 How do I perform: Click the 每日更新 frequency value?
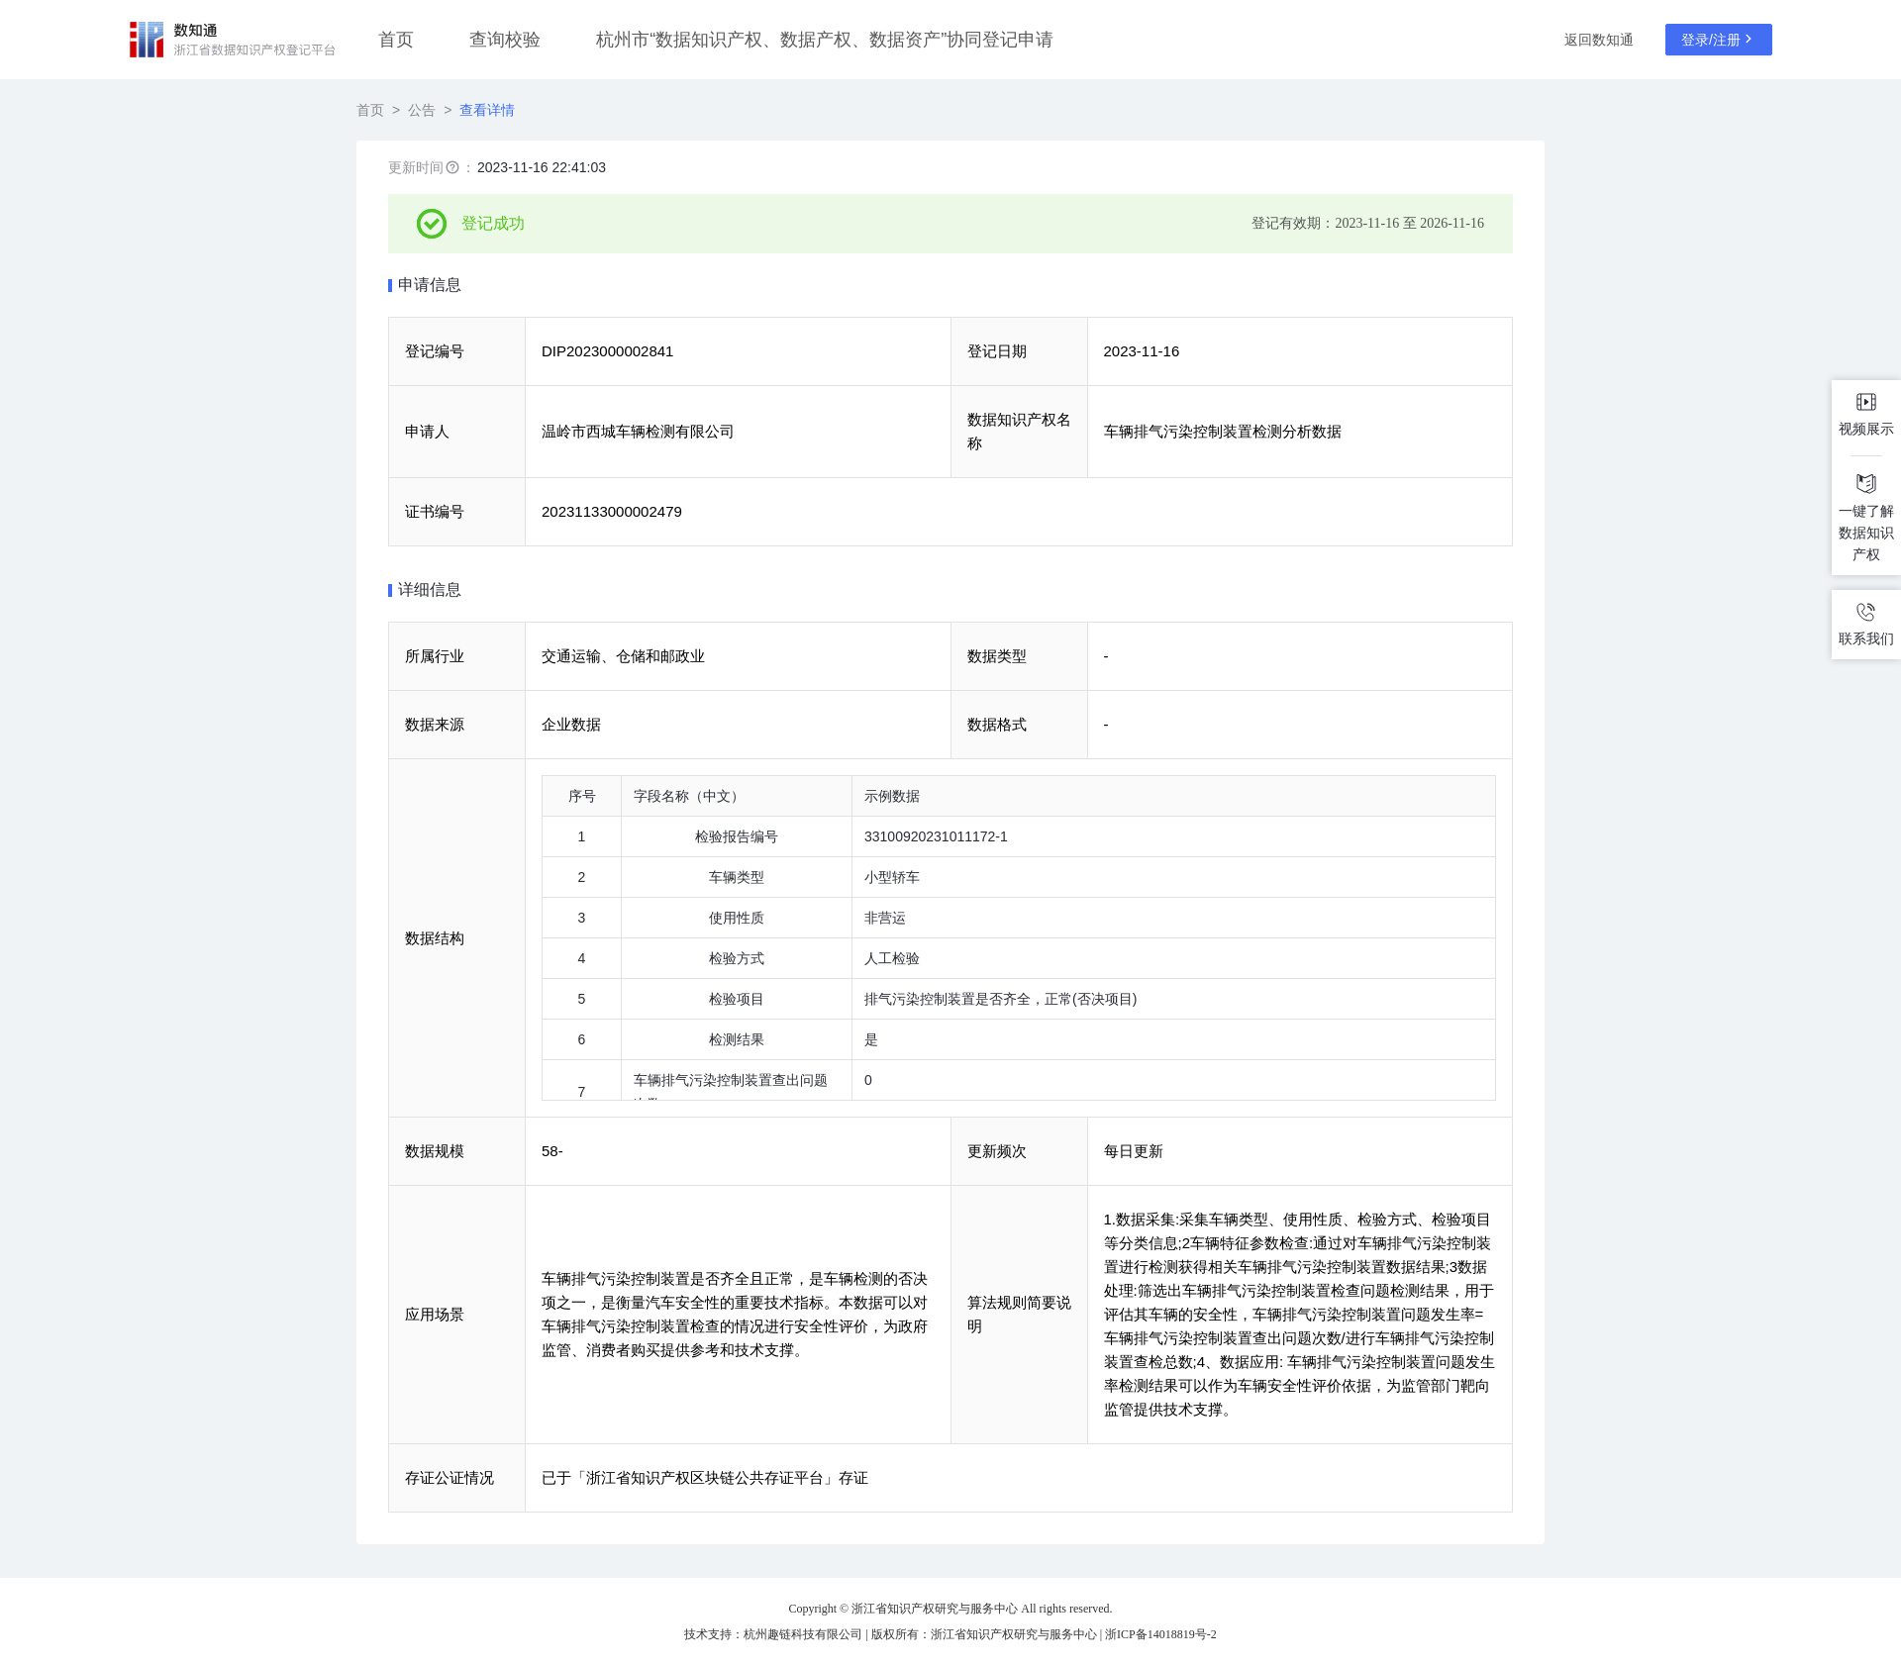pos(1134,1151)
